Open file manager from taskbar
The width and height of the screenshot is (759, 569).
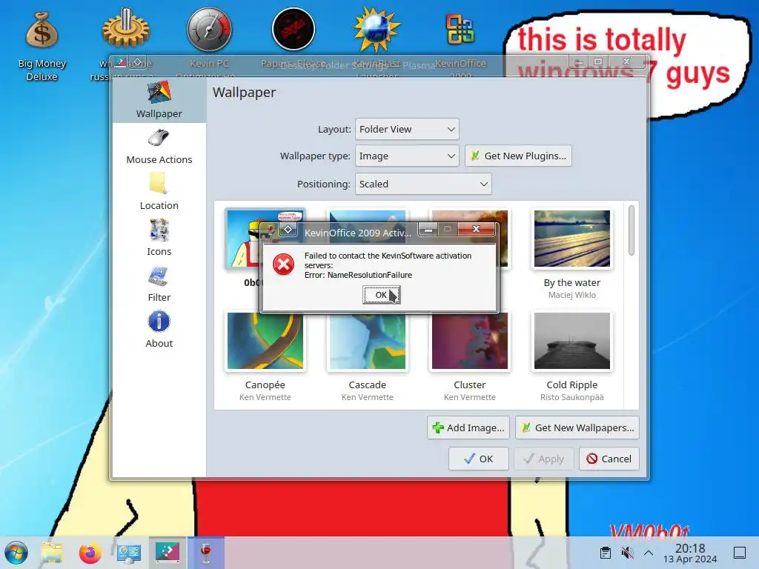(52, 553)
